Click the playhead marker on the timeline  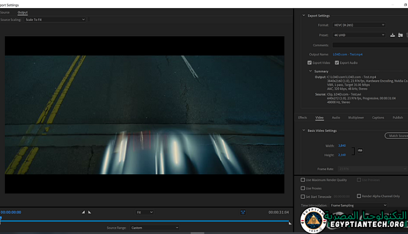pyautogui.click(x=1, y=219)
